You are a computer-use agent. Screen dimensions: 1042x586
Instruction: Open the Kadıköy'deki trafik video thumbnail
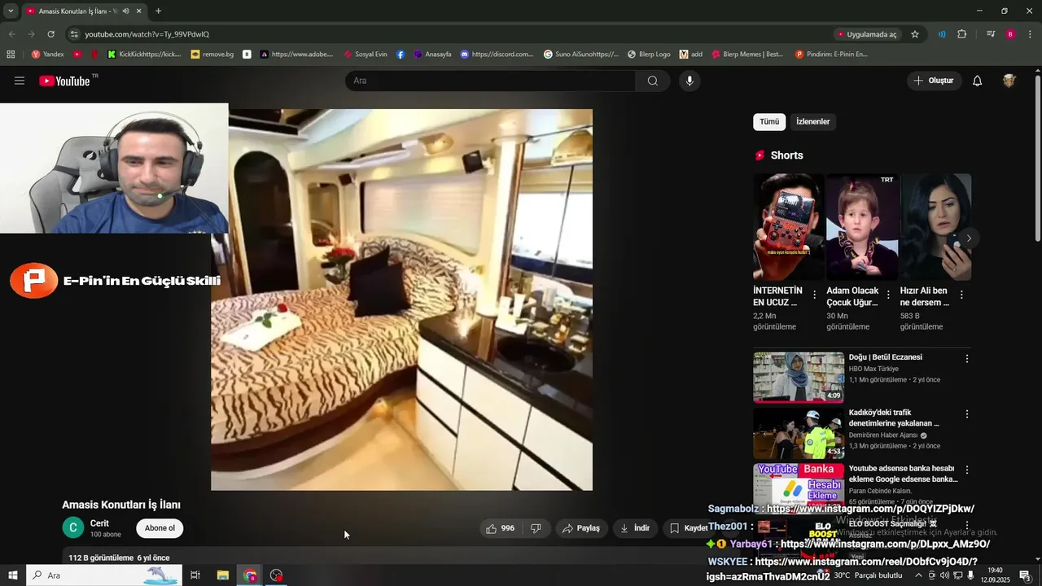click(x=799, y=433)
